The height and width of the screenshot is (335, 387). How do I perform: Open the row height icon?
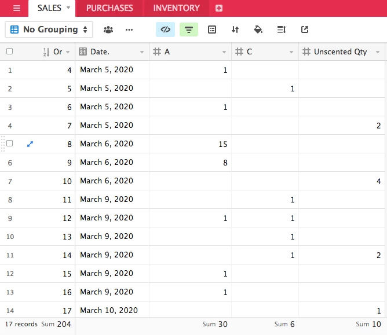pyautogui.click(x=282, y=30)
